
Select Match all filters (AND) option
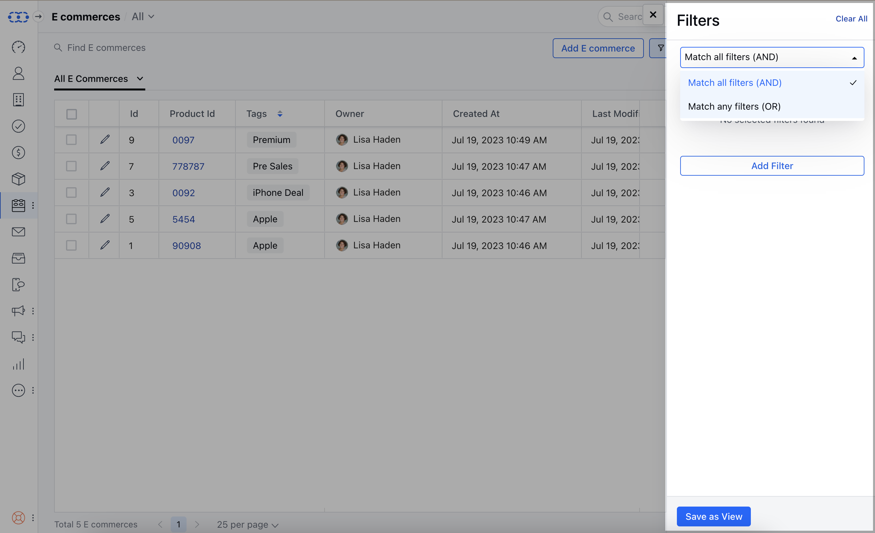(772, 83)
